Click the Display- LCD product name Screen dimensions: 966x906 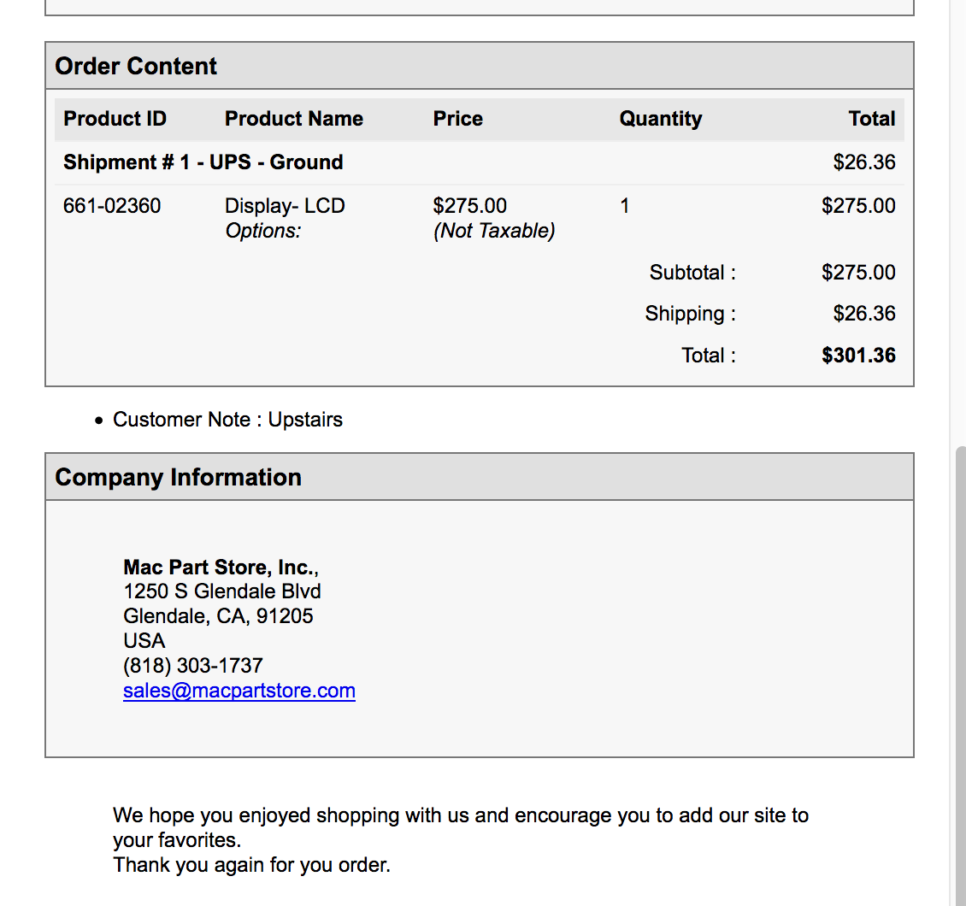[285, 206]
